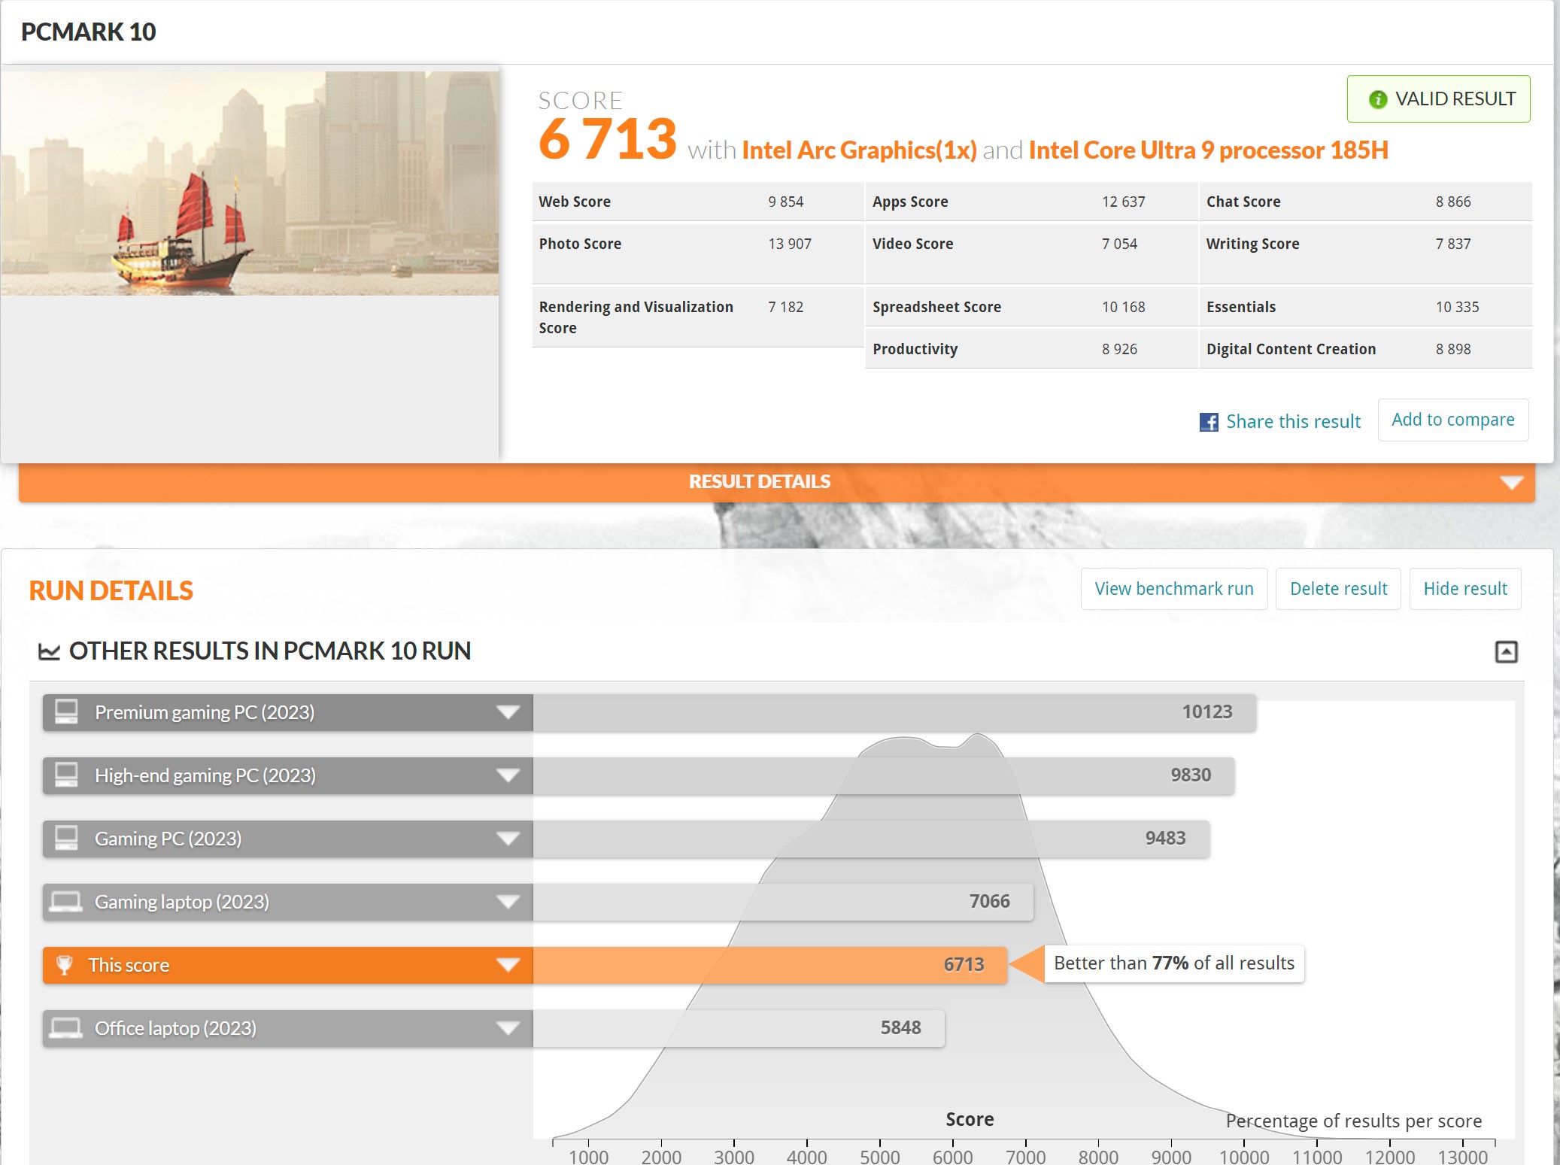Click the PCMark 10 sailboat thumbnail
The image size is (1560, 1165).
[x=249, y=183]
